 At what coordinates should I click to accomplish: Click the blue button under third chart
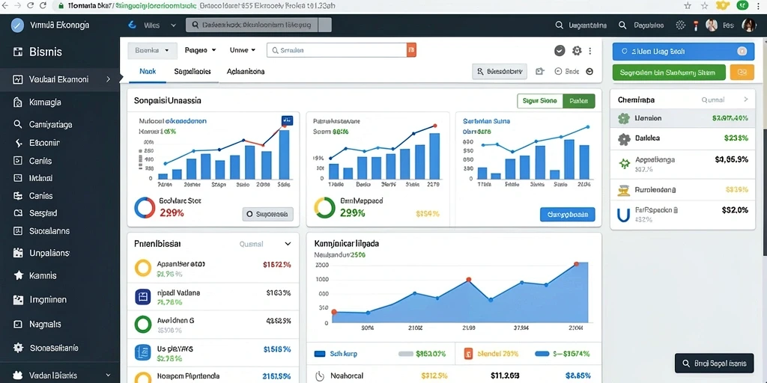point(568,215)
